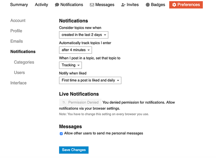Open the Activity tab

(41, 5)
